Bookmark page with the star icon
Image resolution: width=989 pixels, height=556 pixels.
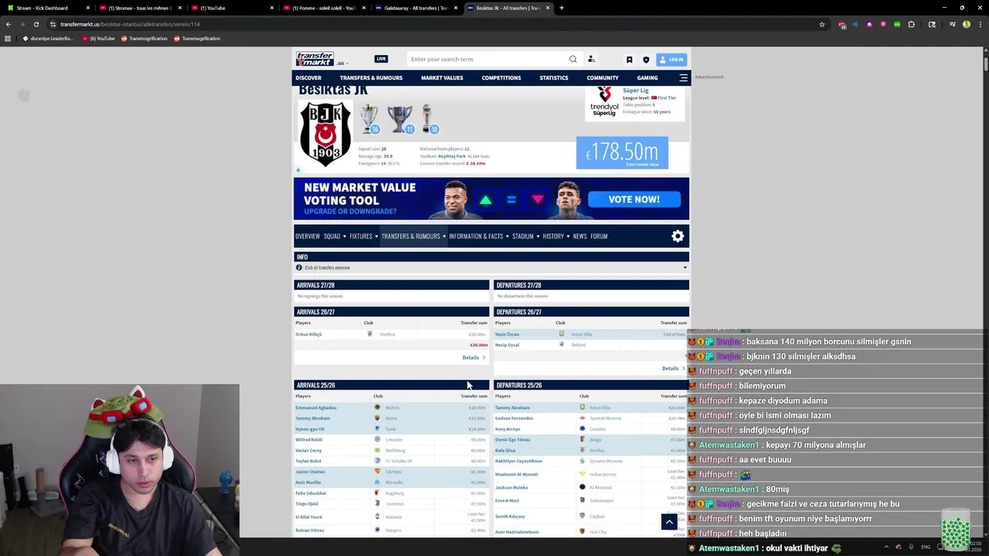coord(821,24)
